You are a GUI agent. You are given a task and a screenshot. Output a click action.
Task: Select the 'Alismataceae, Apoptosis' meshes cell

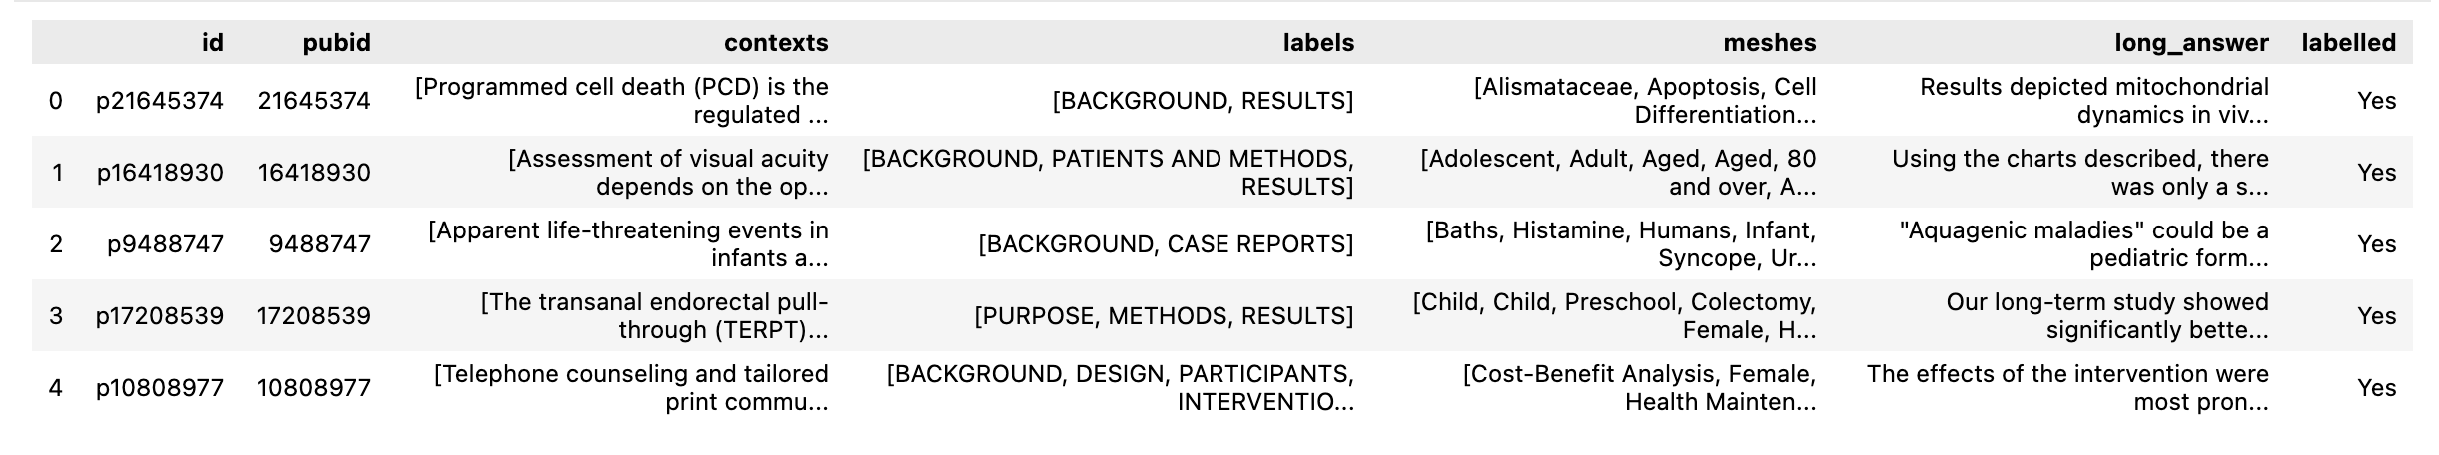[1645, 101]
